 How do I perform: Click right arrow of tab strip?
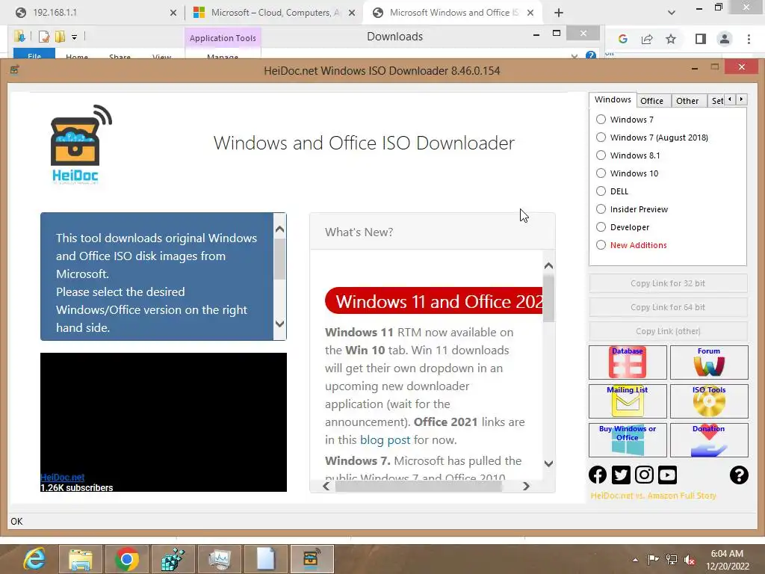point(742,99)
